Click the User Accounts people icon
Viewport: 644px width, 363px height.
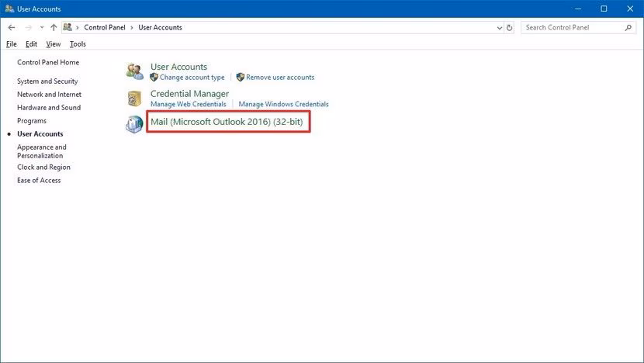pos(134,71)
